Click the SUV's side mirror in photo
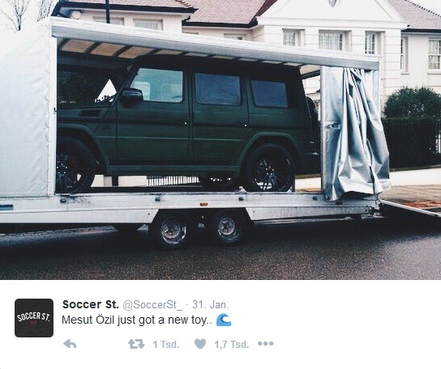Image resolution: width=441 pixels, height=369 pixels. pyautogui.click(x=132, y=95)
